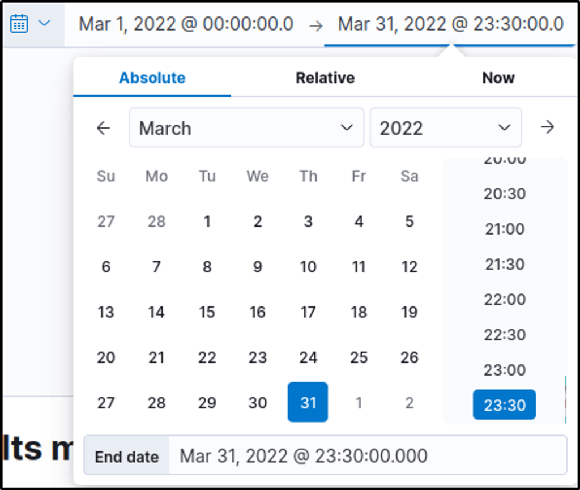Expand the 2022 year dropdown

[445, 128]
